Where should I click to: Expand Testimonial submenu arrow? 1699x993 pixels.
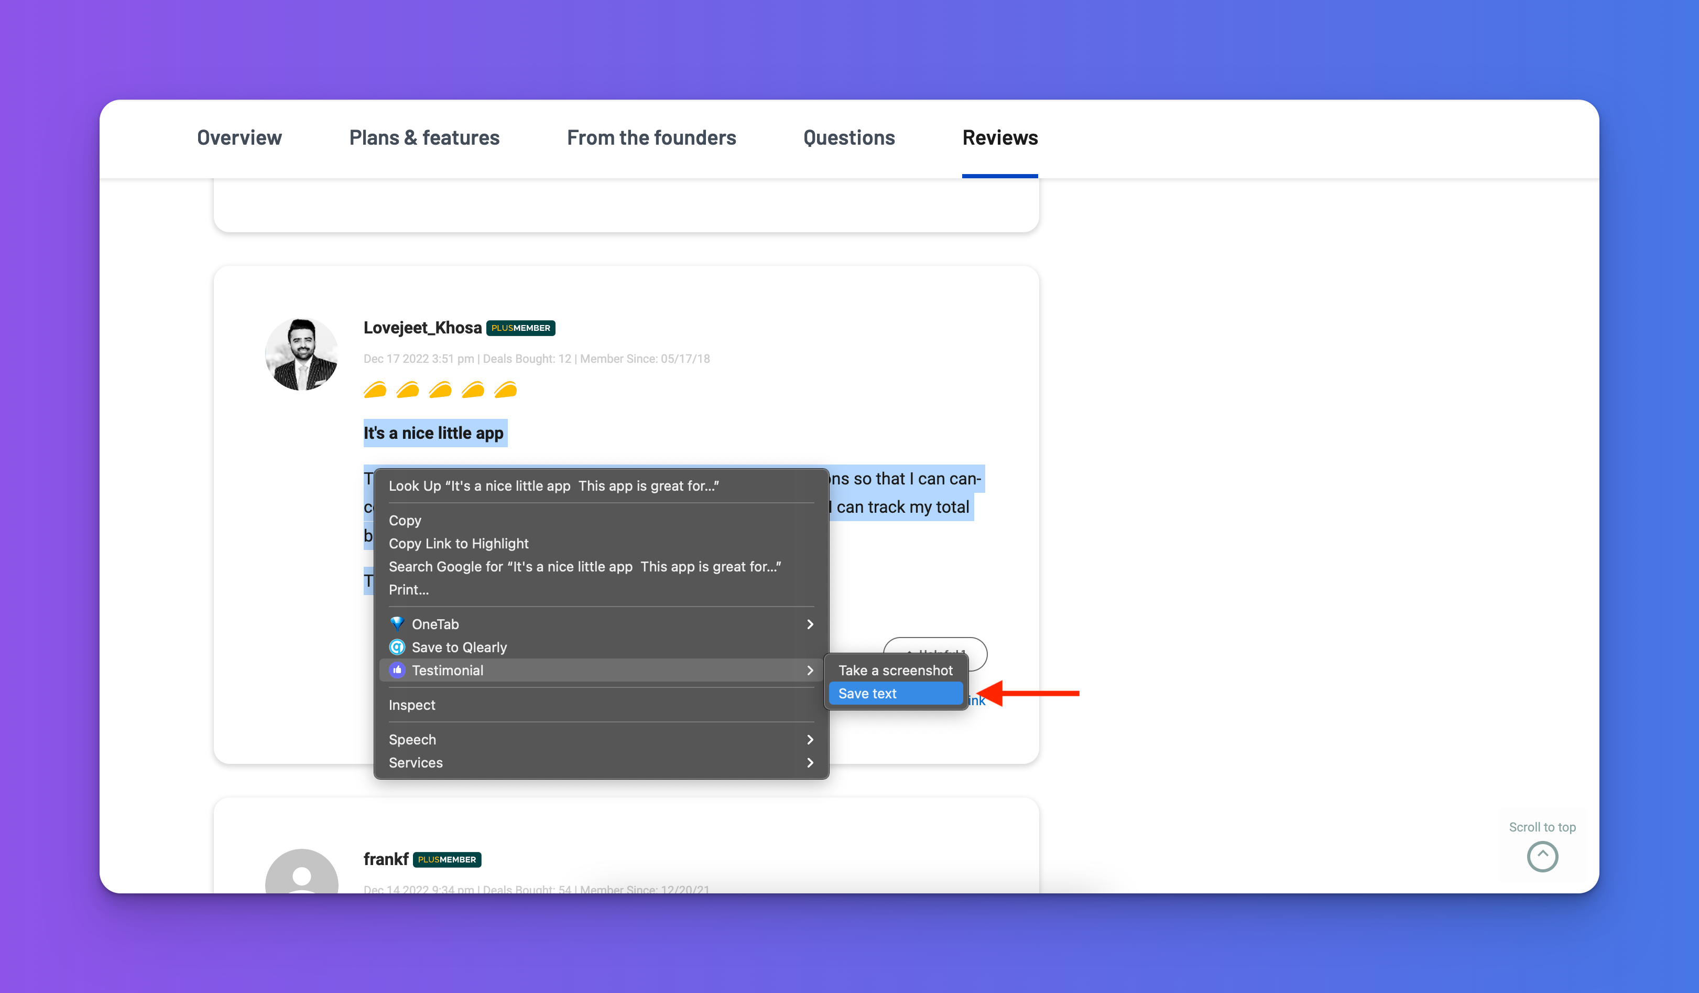click(810, 671)
